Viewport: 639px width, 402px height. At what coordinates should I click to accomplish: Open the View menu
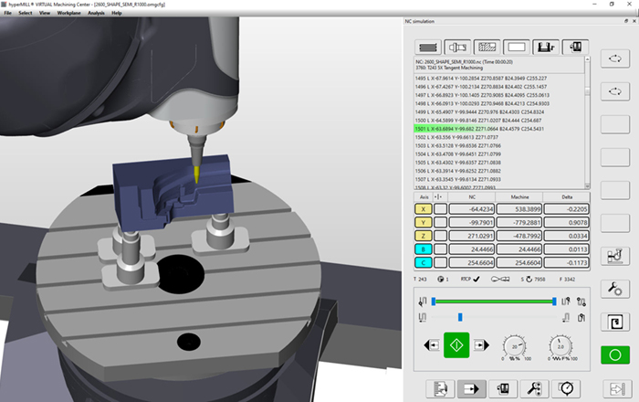pos(45,13)
